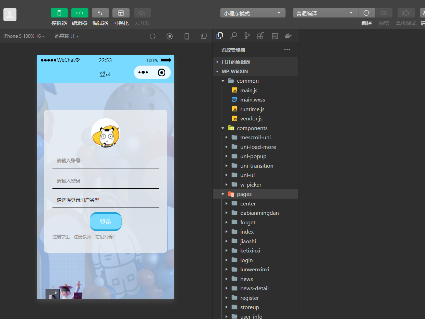Viewport: 425px width, 319px height.
Task: Toggle the editor panel button
Action: pos(80,13)
